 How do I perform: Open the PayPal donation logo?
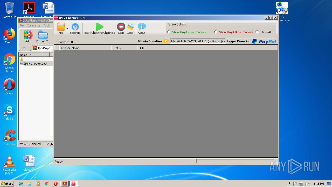pos(264,41)
